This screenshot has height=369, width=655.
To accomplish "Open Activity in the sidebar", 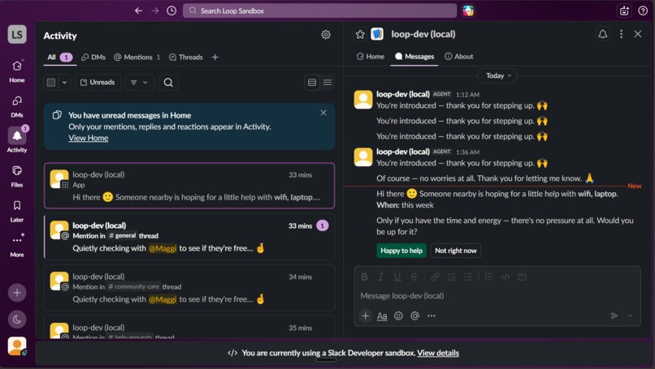I will tap(17, 141).
